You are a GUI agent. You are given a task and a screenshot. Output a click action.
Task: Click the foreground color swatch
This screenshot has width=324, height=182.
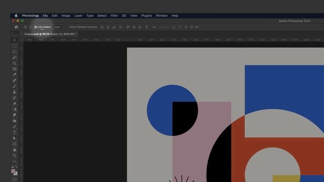[13, 171]
